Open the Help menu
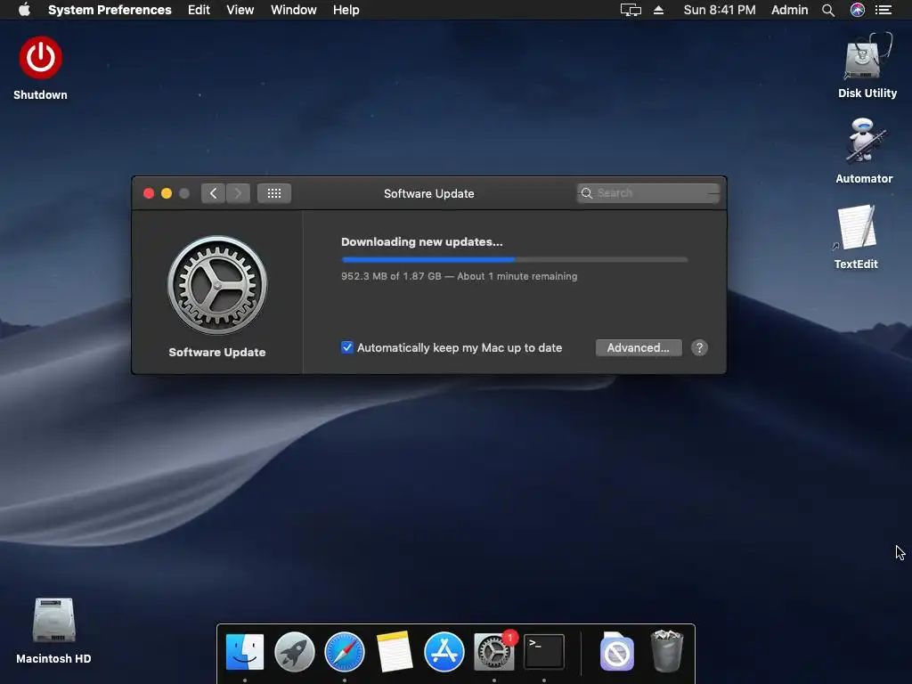The height and width of the screenshot is (684, 912). pyautogui.click(x=346, y=10)
